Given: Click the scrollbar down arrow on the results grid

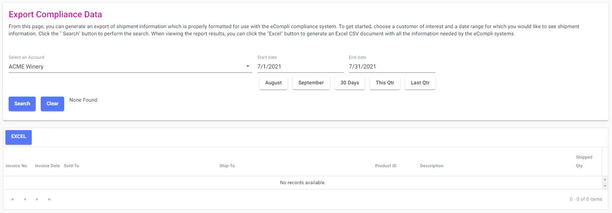Looking at the screenshot, I should coord(605,187).
